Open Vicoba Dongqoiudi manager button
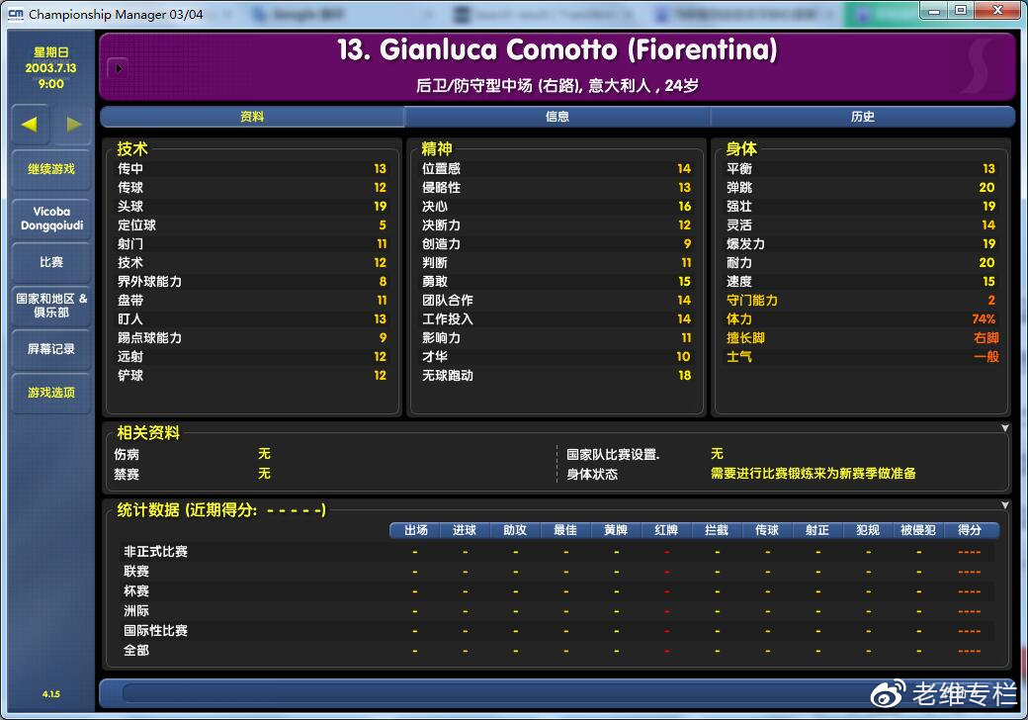This screenshot has width=1028, height=720. (x=51, y=219)
